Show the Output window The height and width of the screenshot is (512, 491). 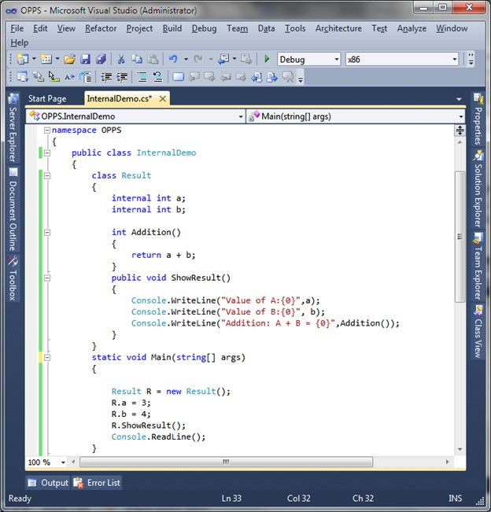pyautogui.click(x=48, y=483)
